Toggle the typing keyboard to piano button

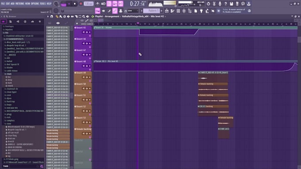point(97,11)
